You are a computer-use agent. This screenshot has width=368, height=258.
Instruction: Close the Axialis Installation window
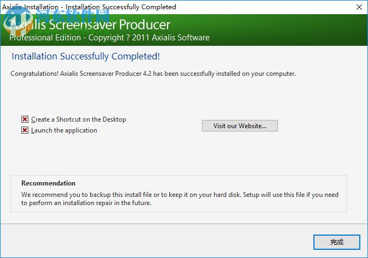pyautogui.click(x=359, y=7)
